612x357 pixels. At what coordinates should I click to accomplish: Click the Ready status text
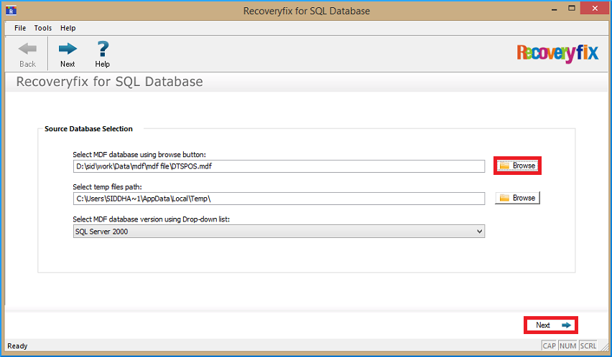[x=17, y=346]
